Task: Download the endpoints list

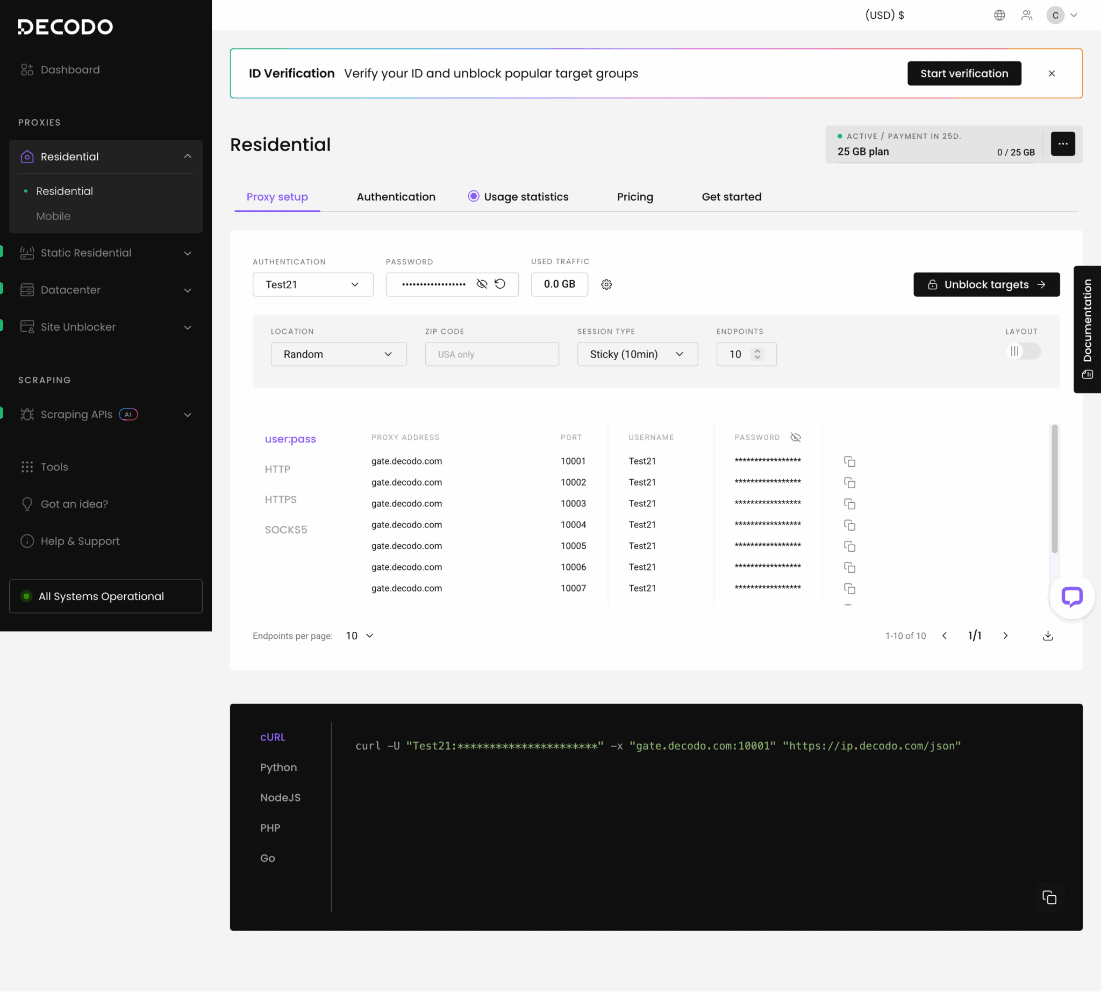Action: 1048,636
